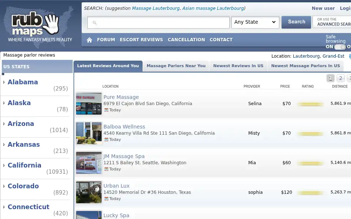Viewport: 351px width, 219px height.
Task: Click calendar icon under Balboa Wellness
Action: pos(106,139)
